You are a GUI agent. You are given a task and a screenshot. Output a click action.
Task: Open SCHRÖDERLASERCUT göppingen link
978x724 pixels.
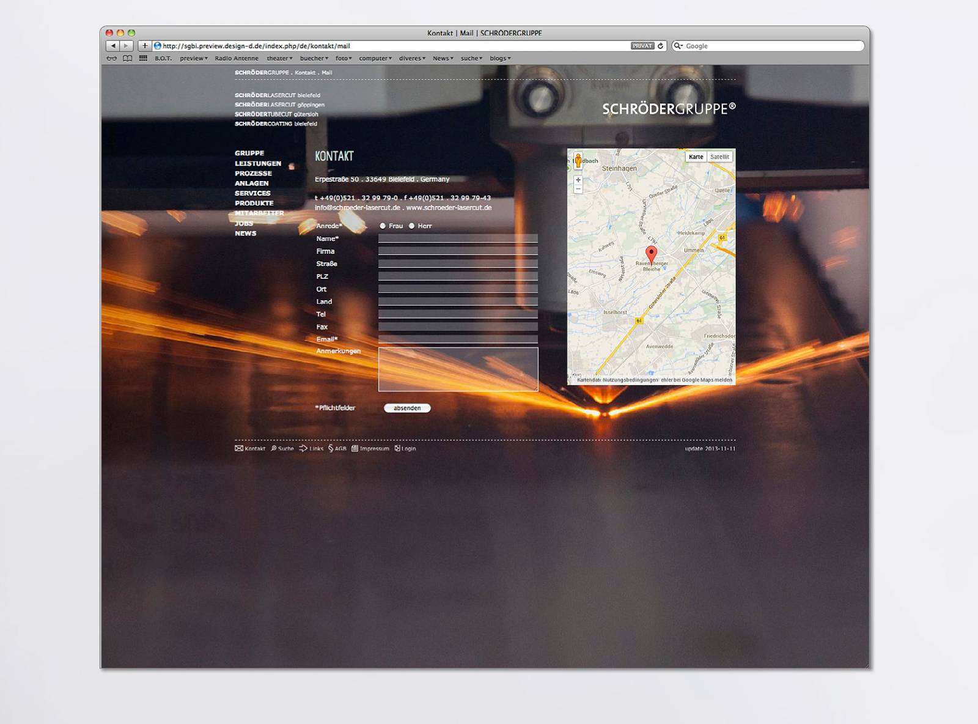279,105
